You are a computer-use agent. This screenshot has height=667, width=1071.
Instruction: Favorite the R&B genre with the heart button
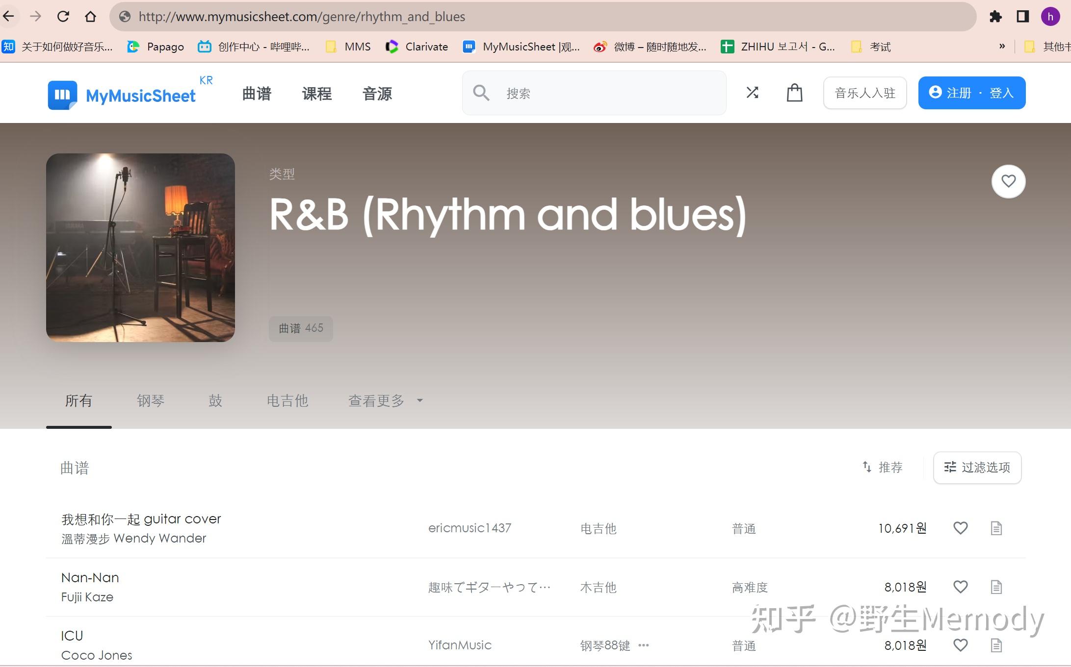pos(1008,181)
